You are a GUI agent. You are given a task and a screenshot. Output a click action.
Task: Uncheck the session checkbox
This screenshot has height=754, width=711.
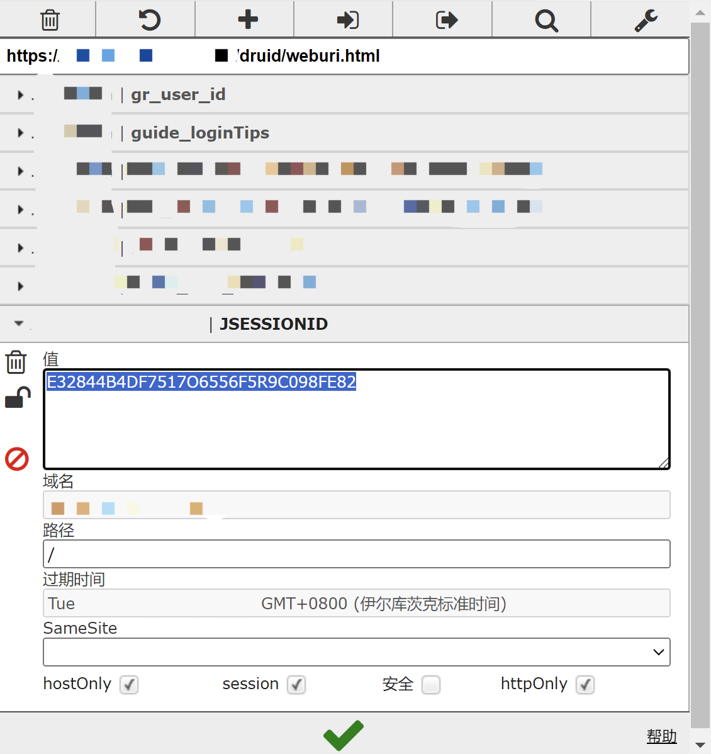(296, 684)
